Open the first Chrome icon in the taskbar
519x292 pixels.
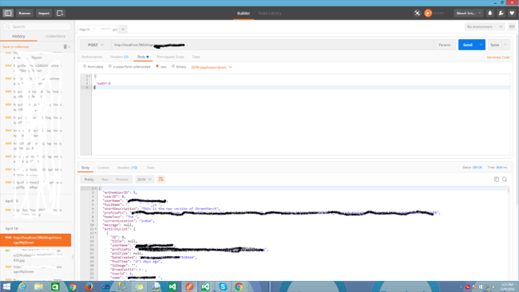pyautogui.click(x=72, y=286)
